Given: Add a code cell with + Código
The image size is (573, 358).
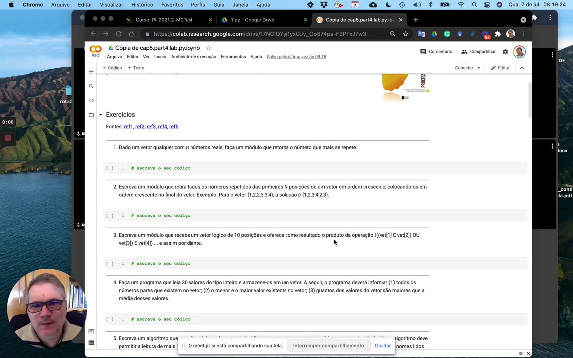Looking at the screenshot, I should pyautogui.click(x=112, y=68).
